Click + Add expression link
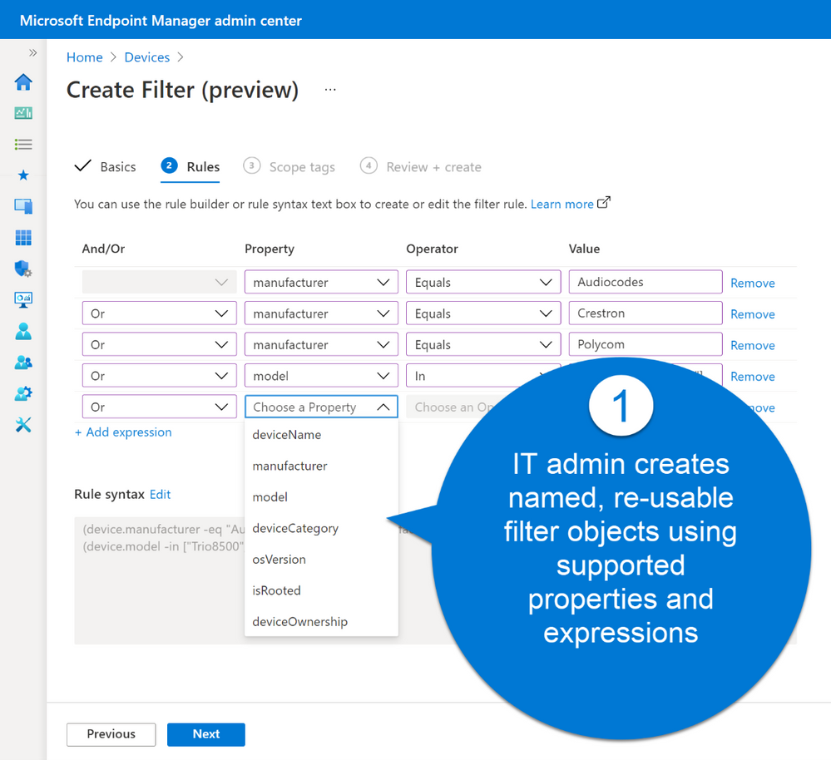 click(x=123, y=432)
